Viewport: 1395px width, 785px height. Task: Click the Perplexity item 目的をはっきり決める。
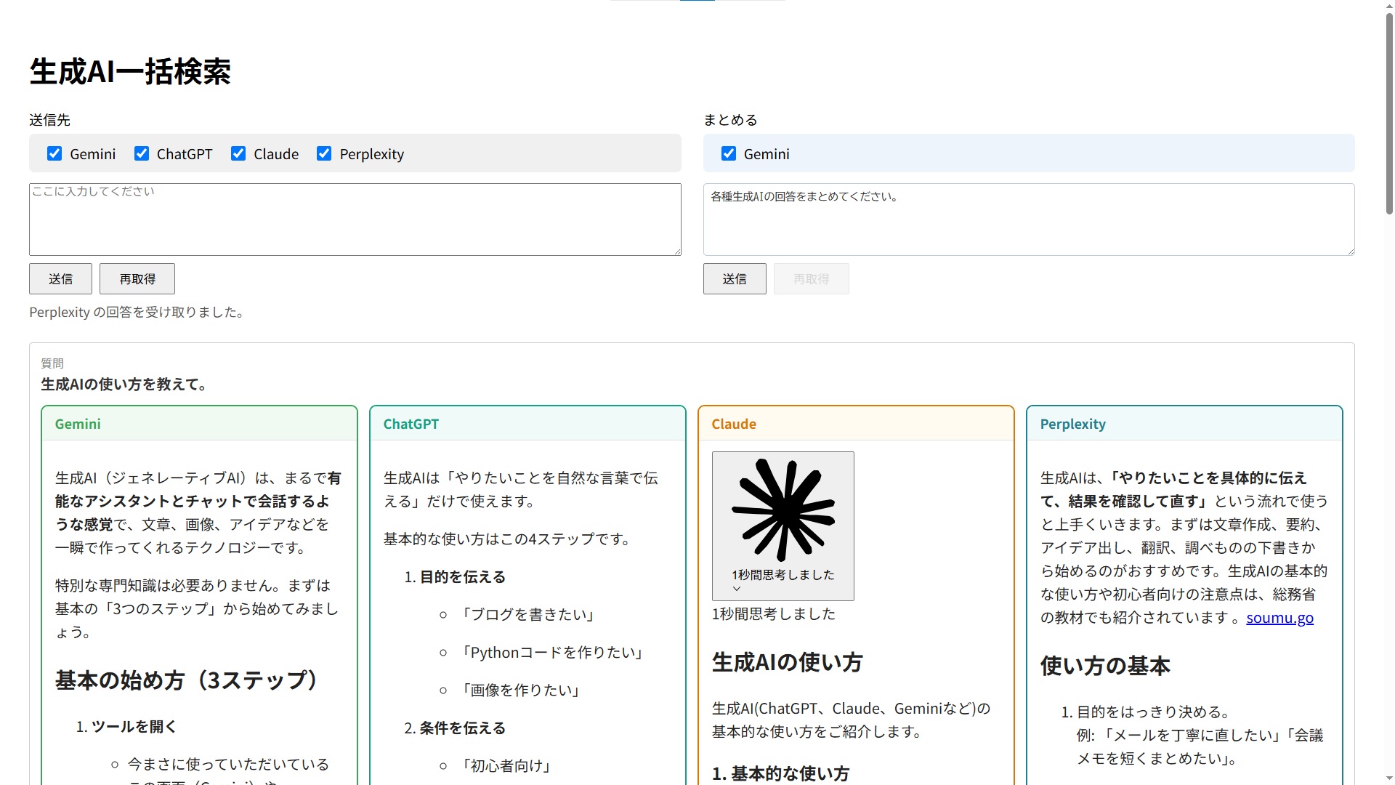[1154, 712]
